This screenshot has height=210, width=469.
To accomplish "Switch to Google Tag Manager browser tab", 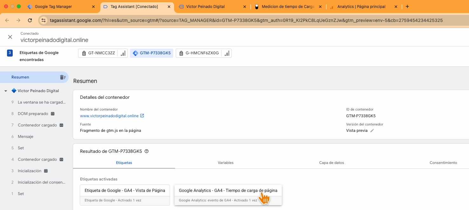I will [x=60, y=6].
